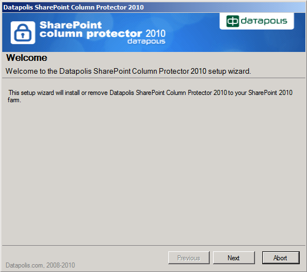Click the Welcome heading
This screenshot has width=307, height=272.
click(27, 58)
